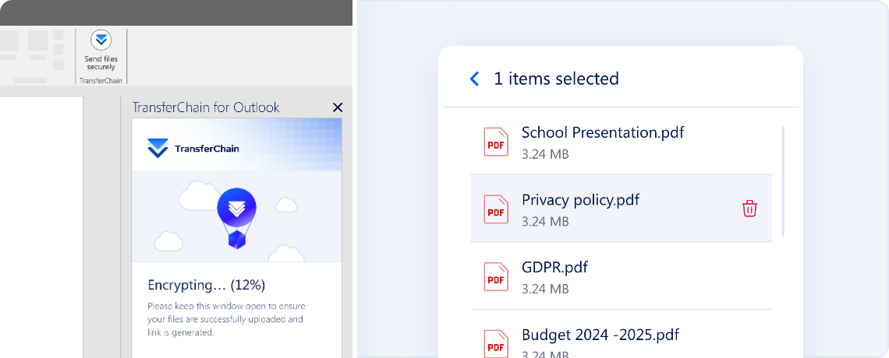Click the "Please keep this window open" notice
Screen dimensions: 889x358
226,319
